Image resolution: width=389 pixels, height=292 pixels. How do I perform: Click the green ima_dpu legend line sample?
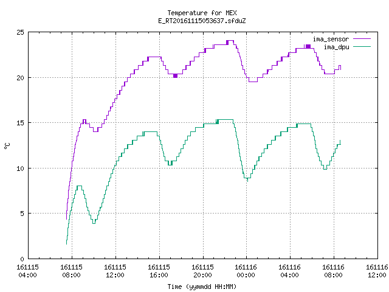point(362,46)
